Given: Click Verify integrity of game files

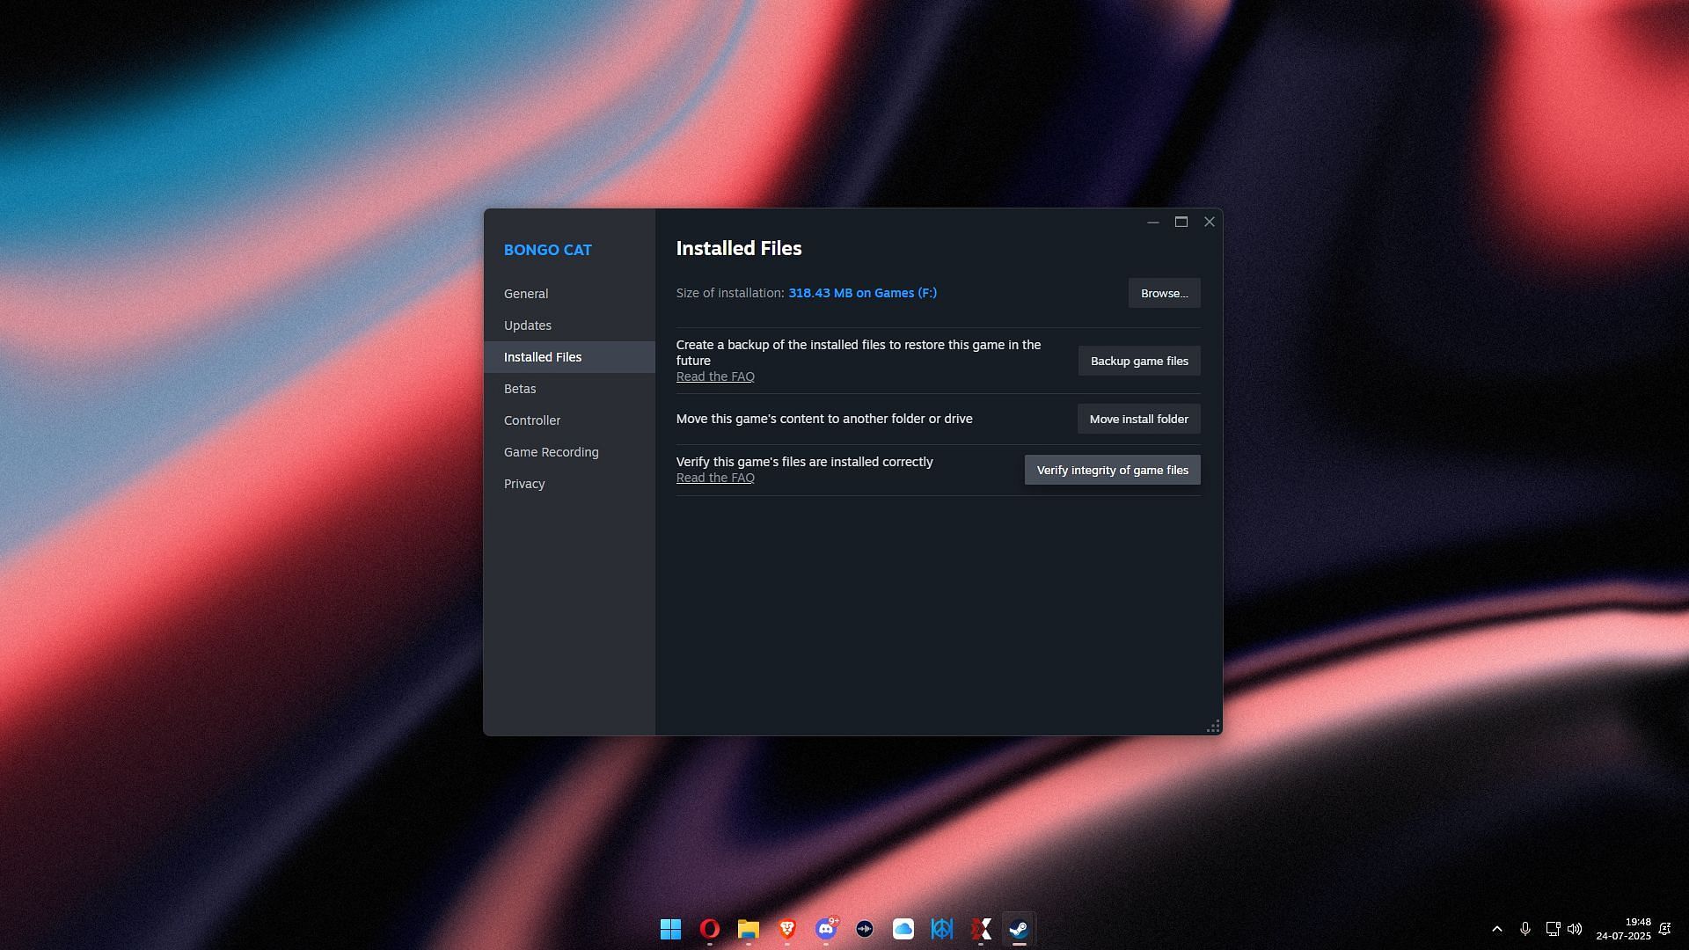Looking at the screenshot, I should 1112,470.
